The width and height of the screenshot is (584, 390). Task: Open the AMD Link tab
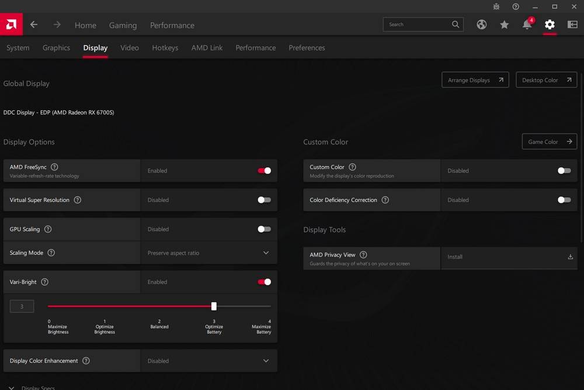[207, 48]
